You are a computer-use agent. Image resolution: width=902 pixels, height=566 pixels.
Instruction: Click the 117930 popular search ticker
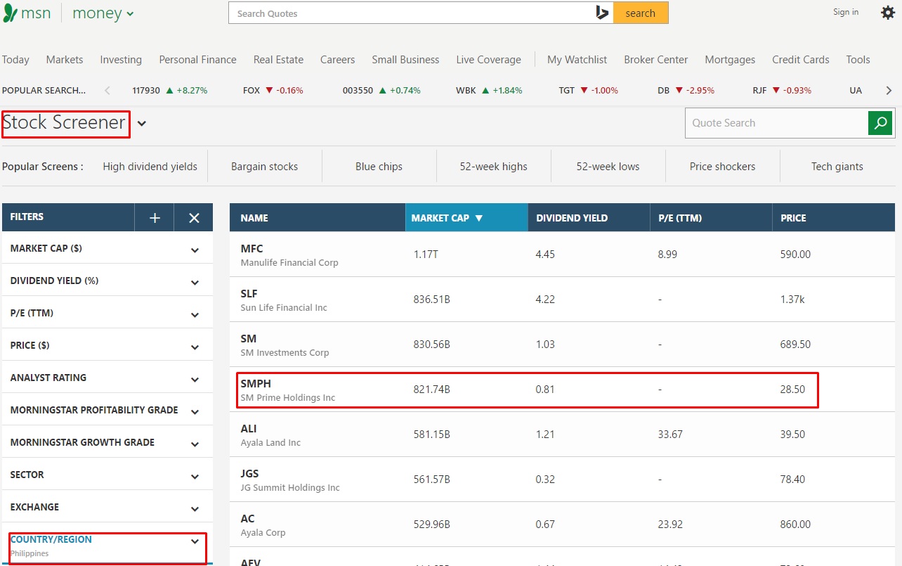tap(170, 90)
